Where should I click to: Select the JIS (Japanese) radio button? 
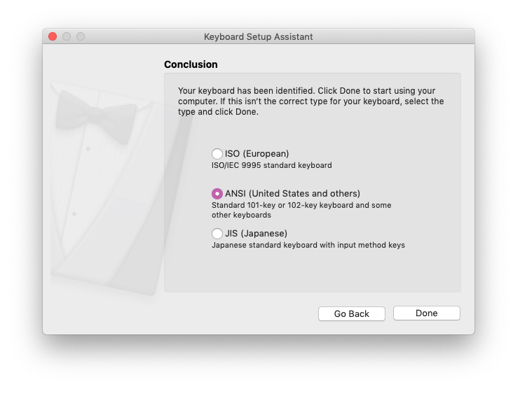tap(217, 234)
